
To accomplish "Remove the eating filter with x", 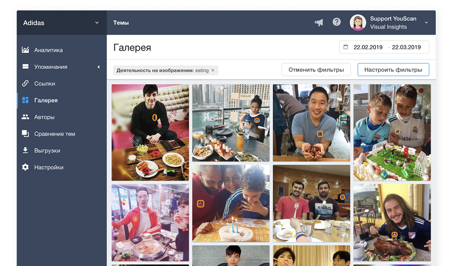I will point(213,70).
